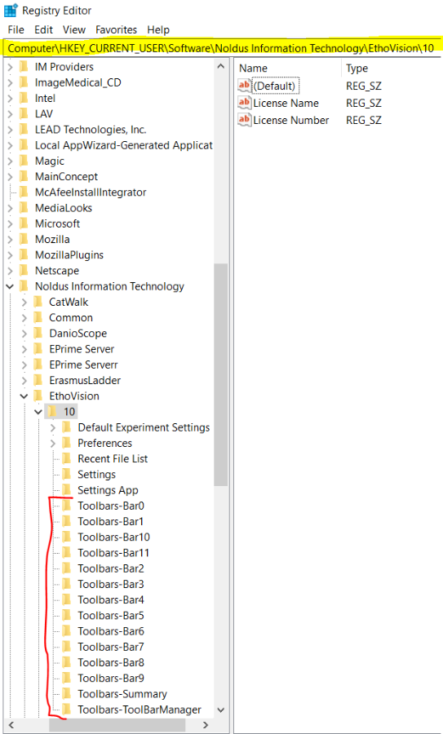The height and width of the screenshot is (734, 443).
Task: Expand the IM Providers key
Action: coord(11,67)
